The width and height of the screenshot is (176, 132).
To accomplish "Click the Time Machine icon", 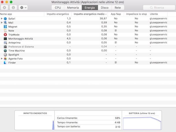I will (x=5, y=51).
